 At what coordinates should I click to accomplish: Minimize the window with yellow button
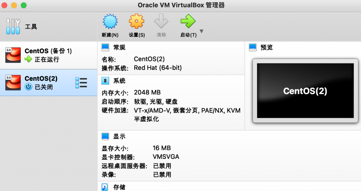pyautogui.click(x=14, y=5)
